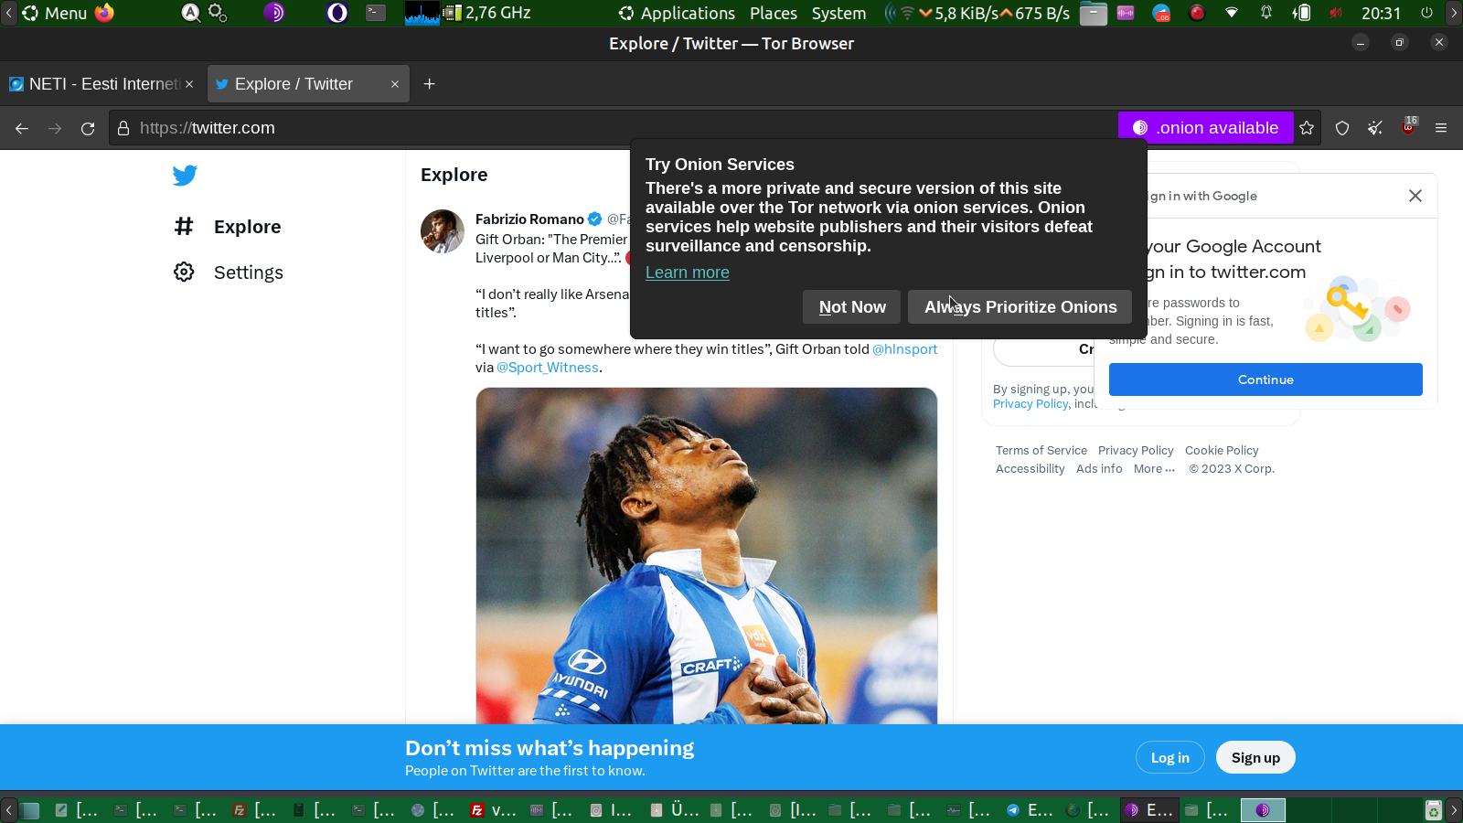Image resolution: width=1463 pixels, height=823 pixels.
Task: Click the blue Continue button
Action: click(1265, 379)
